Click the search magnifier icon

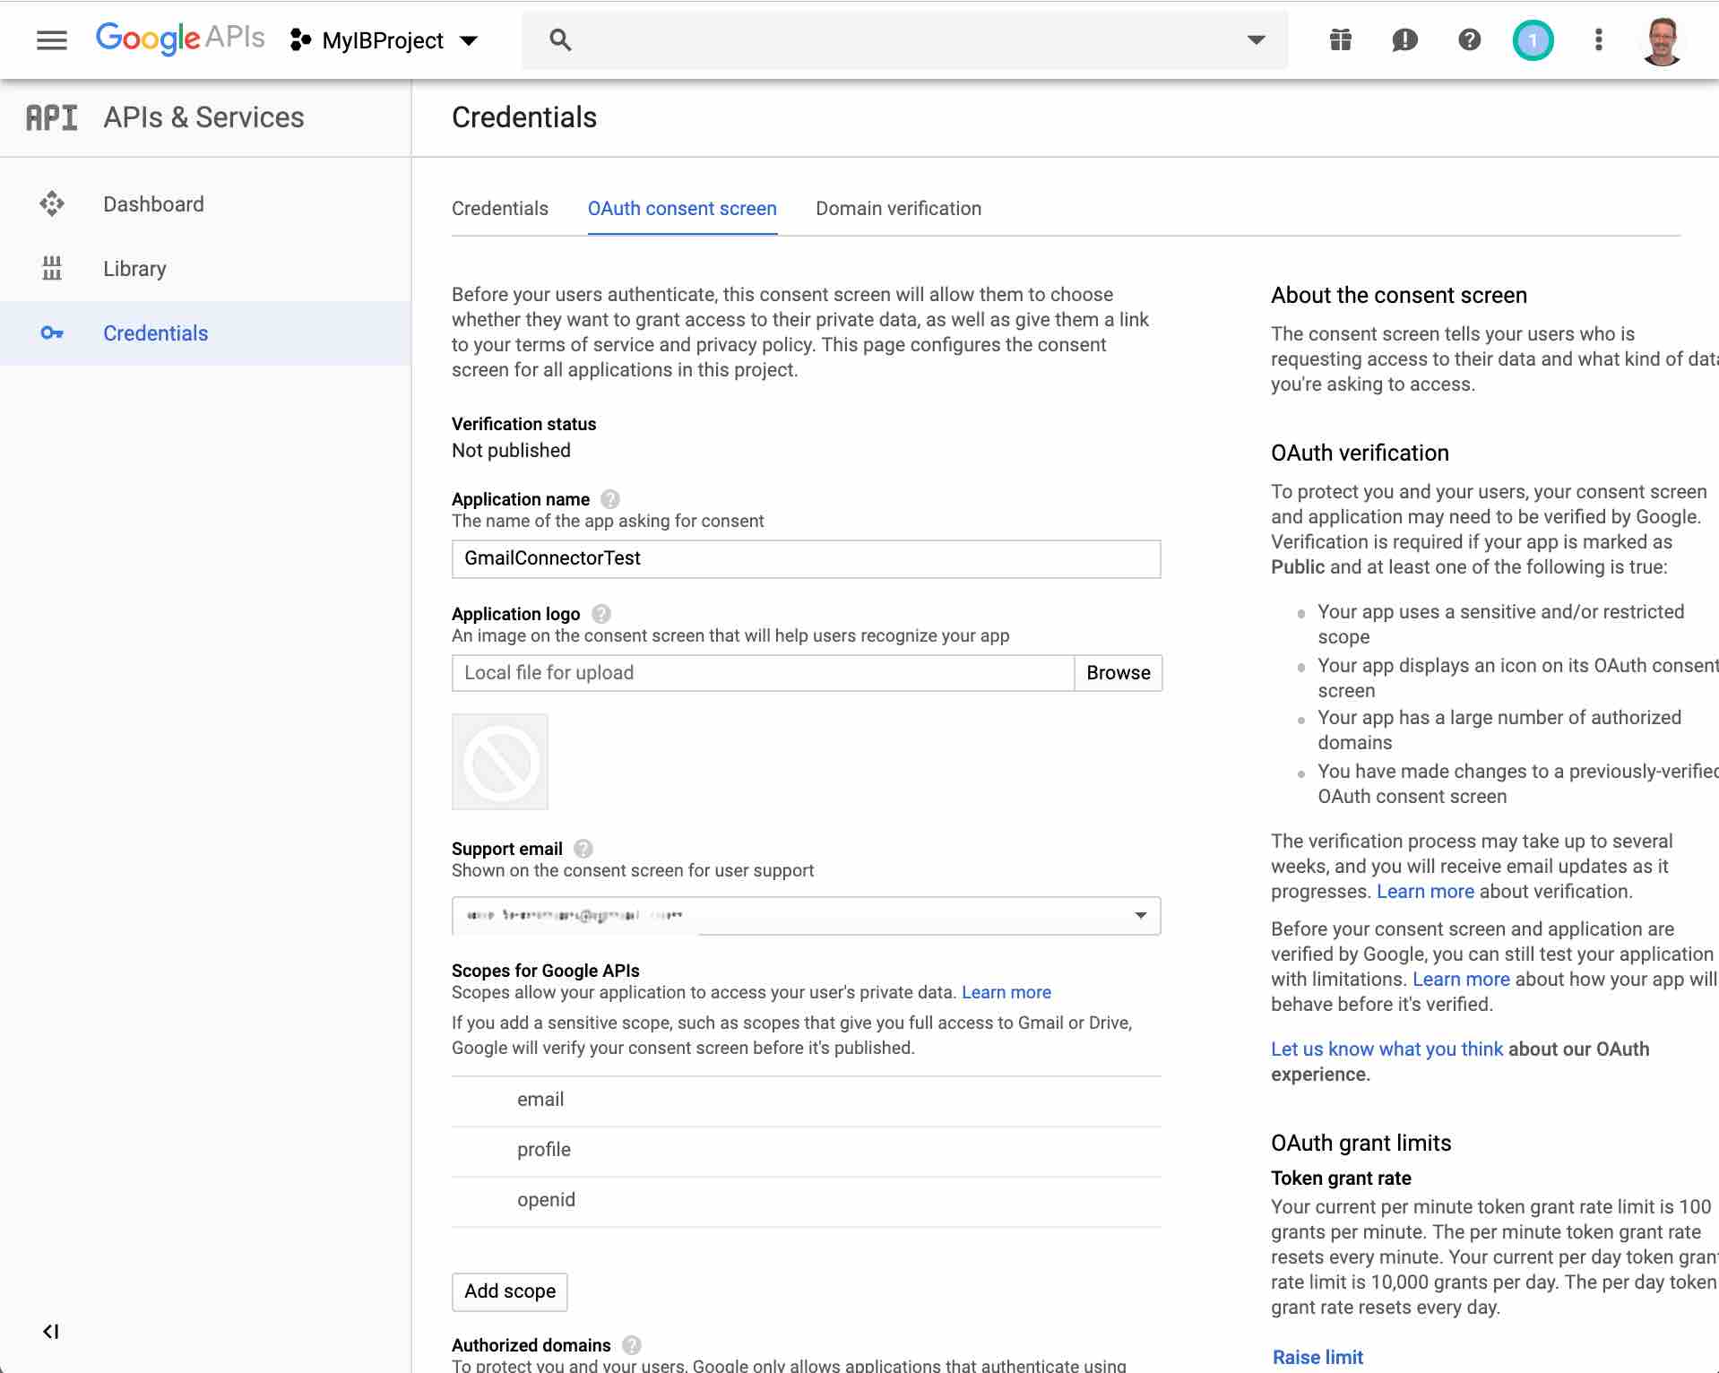[560, 39]
